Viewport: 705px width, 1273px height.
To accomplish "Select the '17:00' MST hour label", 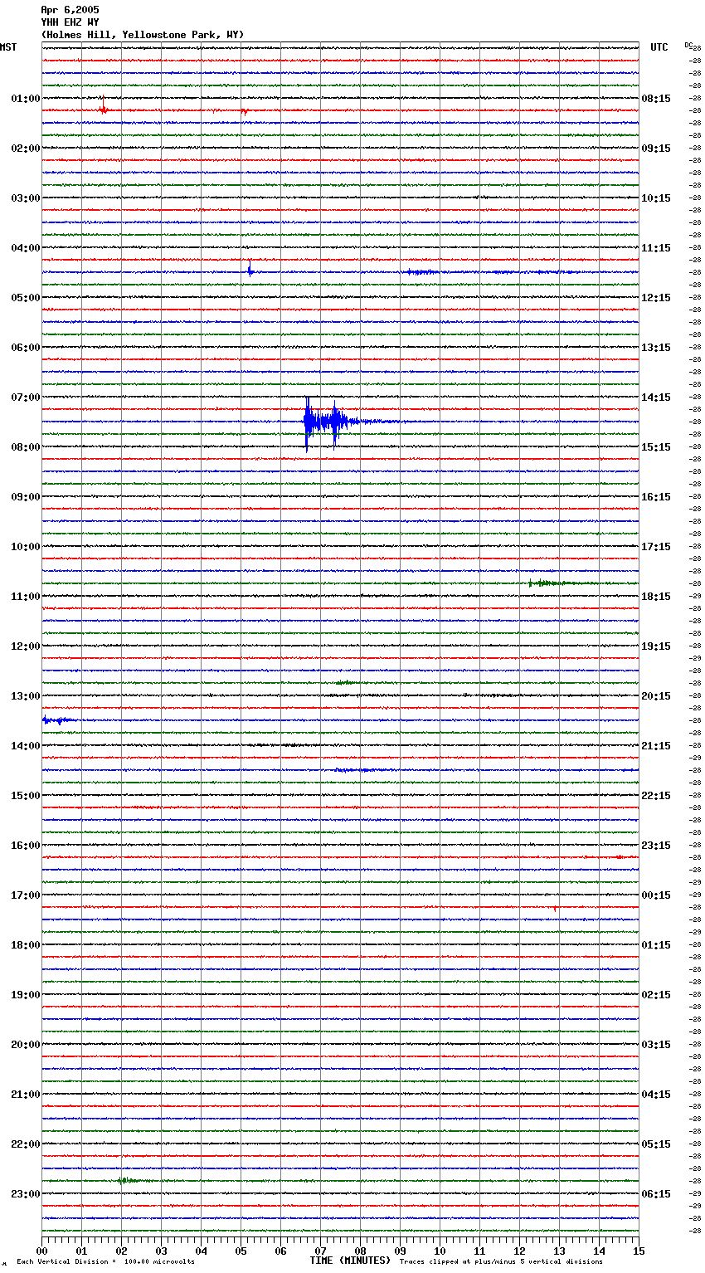I will pyautogui.click(x=26, y=895).
